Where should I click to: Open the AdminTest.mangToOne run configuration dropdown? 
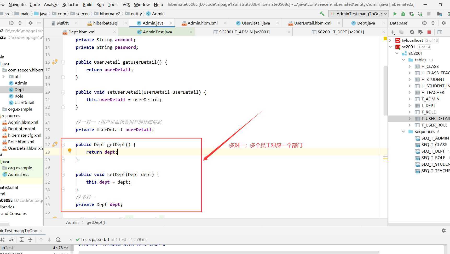tap(359, 14)
